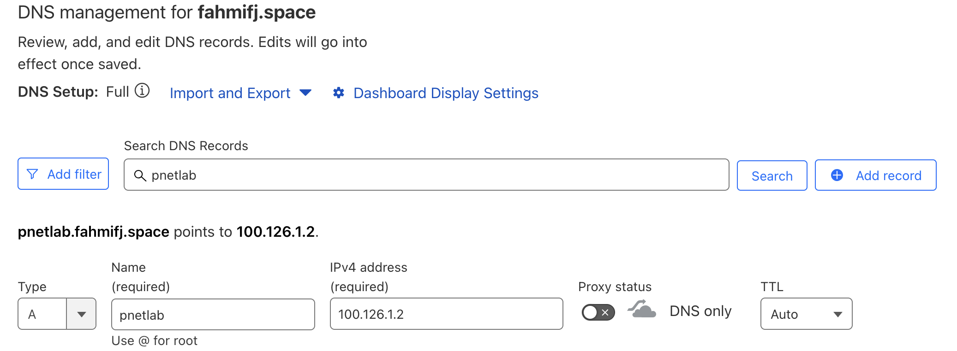This screenshot has width=957, height=351.
Task: Expand the Import and Export menu arrow
Action: click(x=305, y=93)
